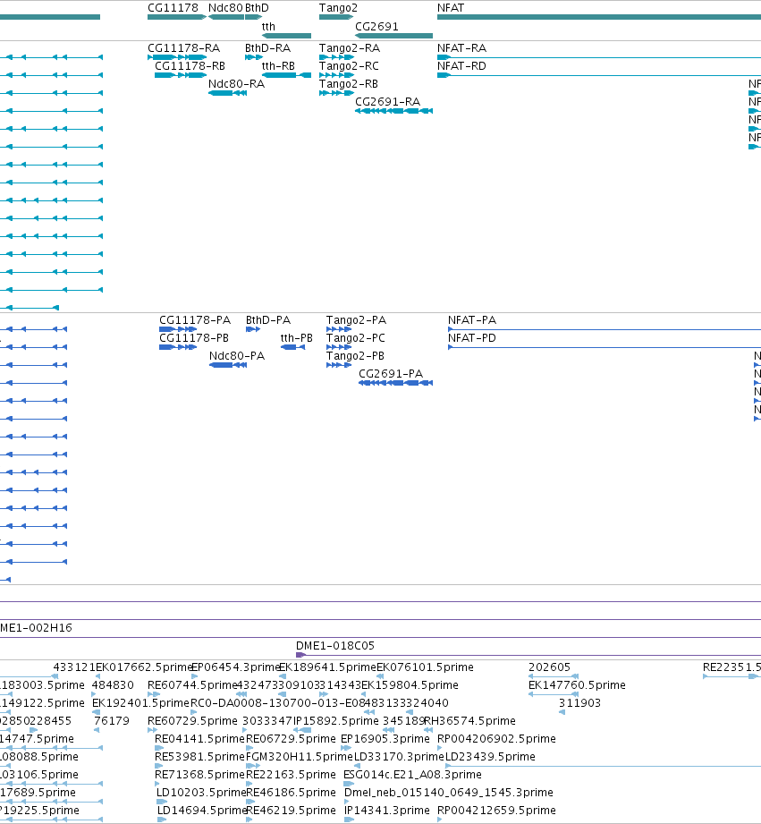
Task: Open EST RE71368.5prime
Action: click(x=200, y=775)
